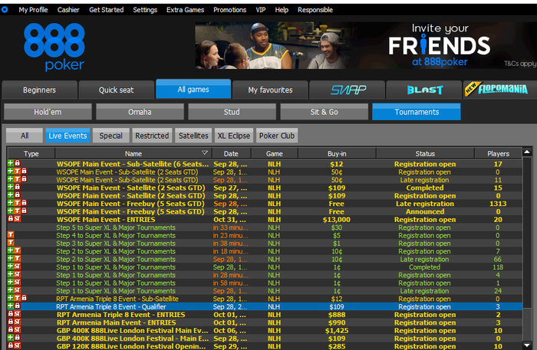This screenshot has height=350, width=537.
Task: Click the orange T icon in the WSOPE Freebuy Late registration row
Action: [x=17, y=203]
